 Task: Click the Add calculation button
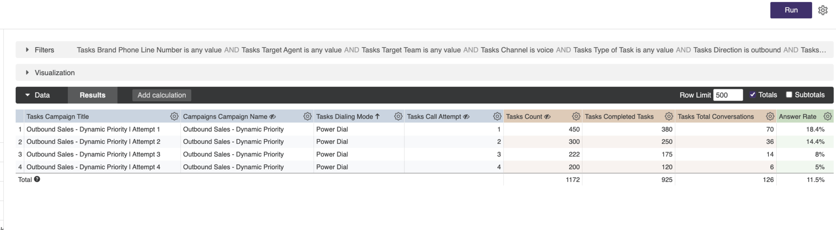coord(162,95)
